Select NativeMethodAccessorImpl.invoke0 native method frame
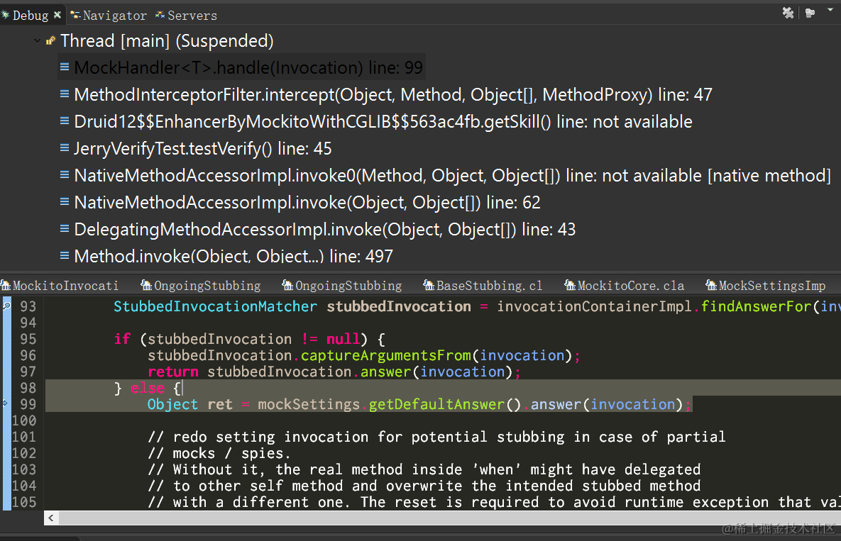 (452, 175)
